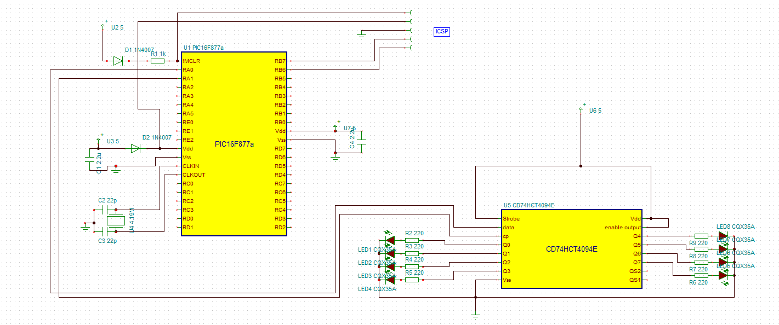Viewport: 779px width, 325px height.
Task: Select the PIC16F877a chip body
Action: pyautogui.click(x=234, y=144)
